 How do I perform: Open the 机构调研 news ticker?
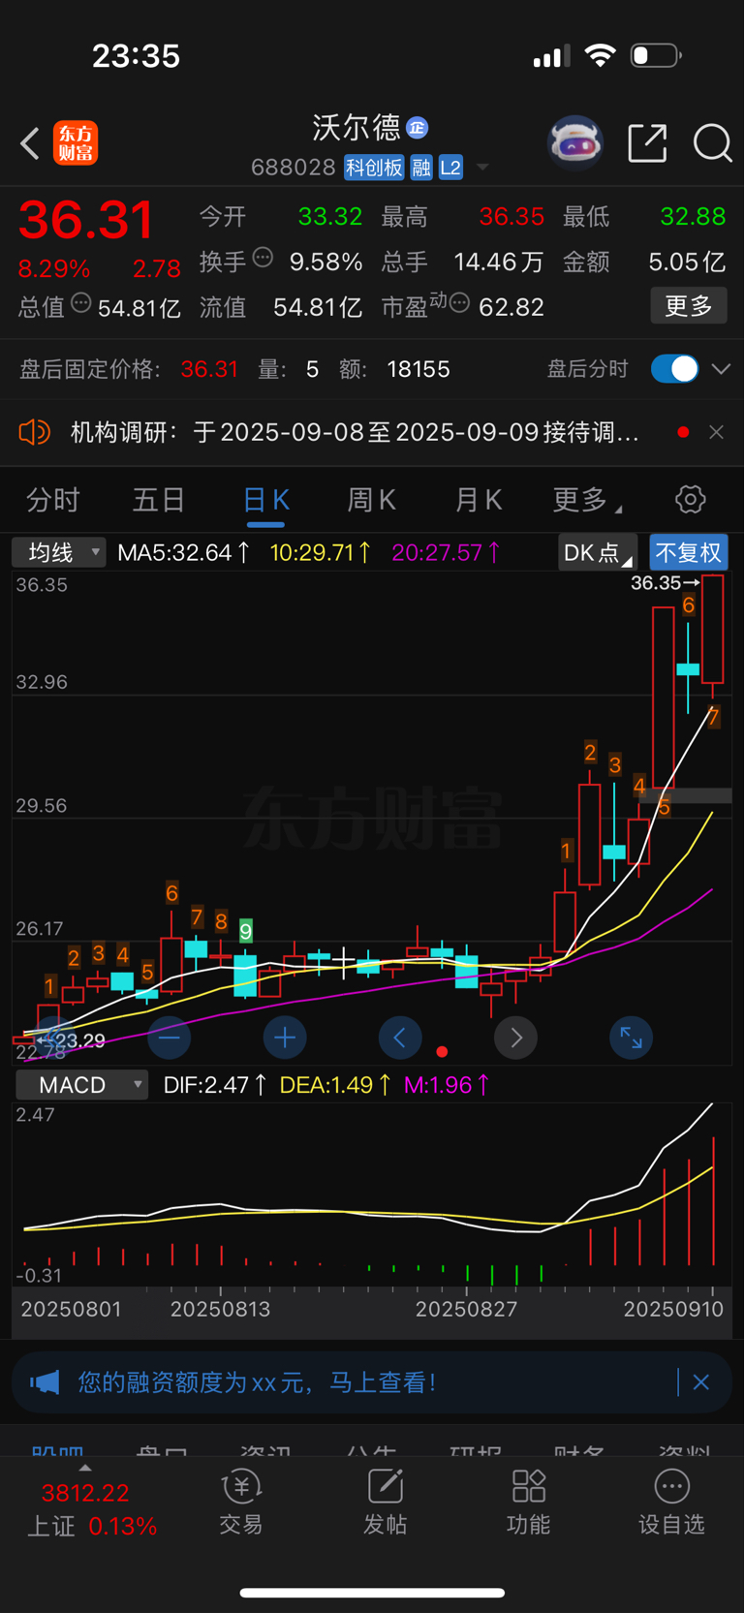tap(355, 432)
